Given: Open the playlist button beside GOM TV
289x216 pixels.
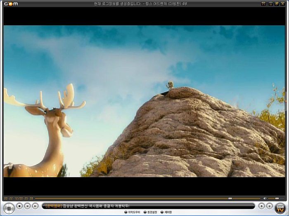Looking at the screenshot, I should click(270, 206).
